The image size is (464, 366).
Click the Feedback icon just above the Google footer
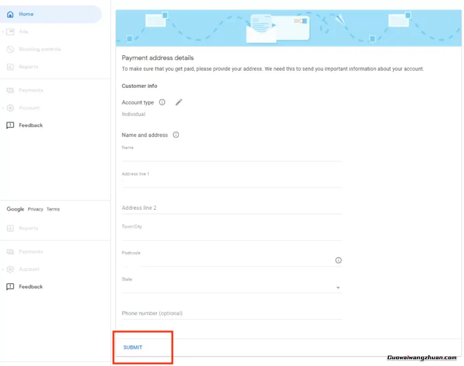10,125
